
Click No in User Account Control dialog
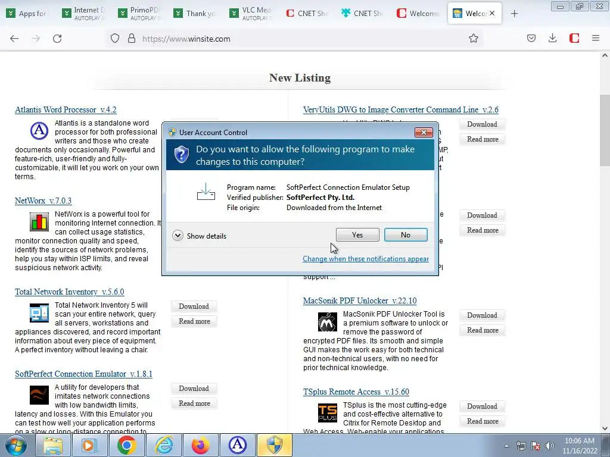pos(405,234)
